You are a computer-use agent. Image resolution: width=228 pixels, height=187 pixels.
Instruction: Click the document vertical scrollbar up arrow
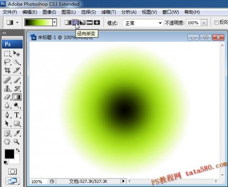click(x=222, y=45)
